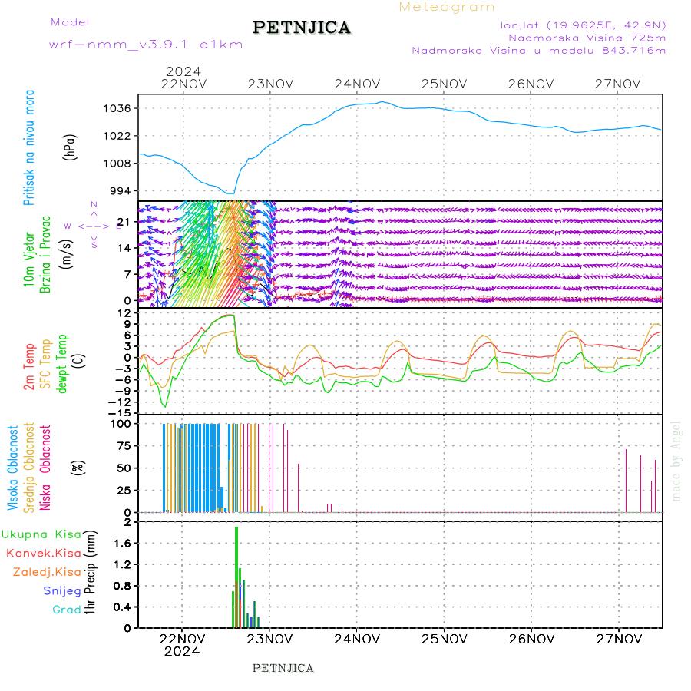691x691 pixels.
Task: Click the 1036 pressure axis value
Action: (x=117, y=108)
